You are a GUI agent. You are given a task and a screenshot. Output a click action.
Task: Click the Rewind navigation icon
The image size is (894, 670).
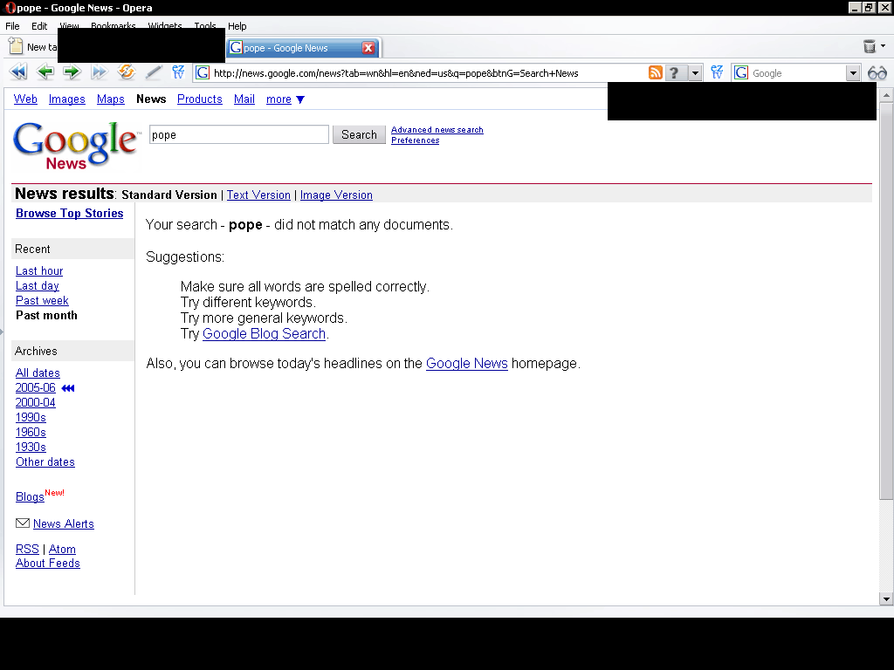tap(18, 72)
